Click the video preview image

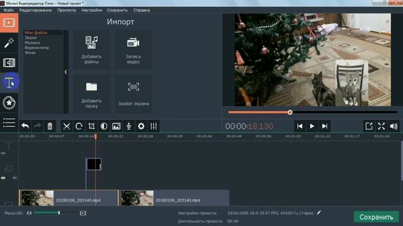pyautogui.click(x=312, y=60)
